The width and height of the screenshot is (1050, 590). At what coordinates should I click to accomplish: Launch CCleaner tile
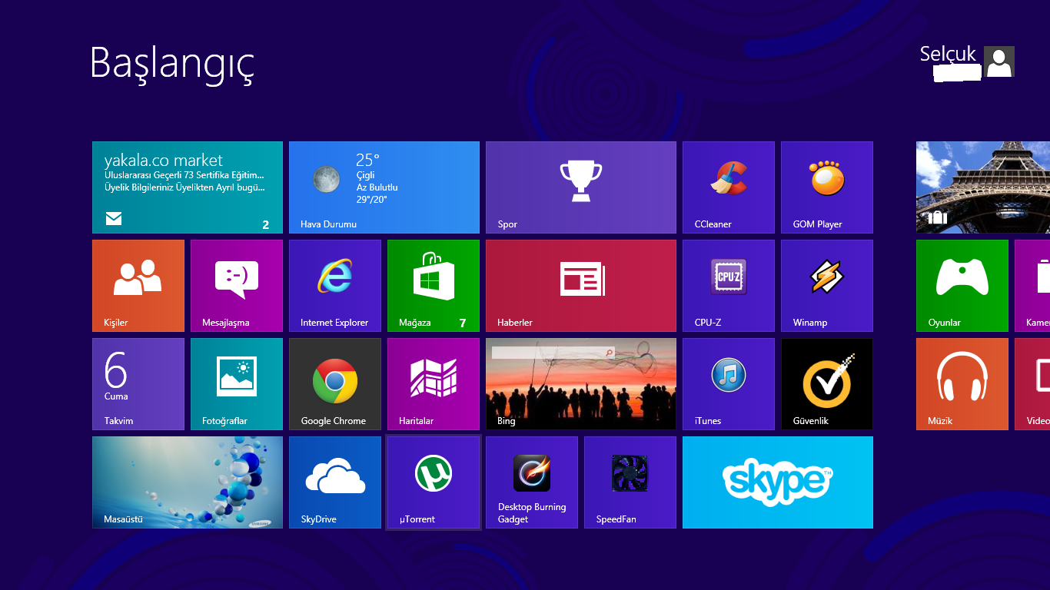point(729,187)
